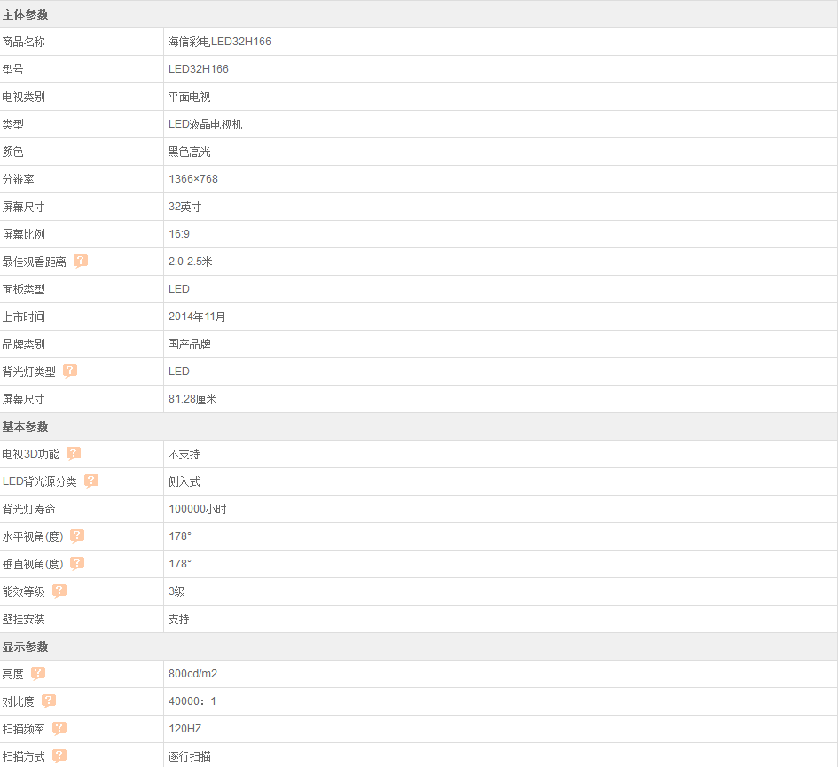
Task: Open help icon beside 最佳观看距离
Action: tap(80, 261)
